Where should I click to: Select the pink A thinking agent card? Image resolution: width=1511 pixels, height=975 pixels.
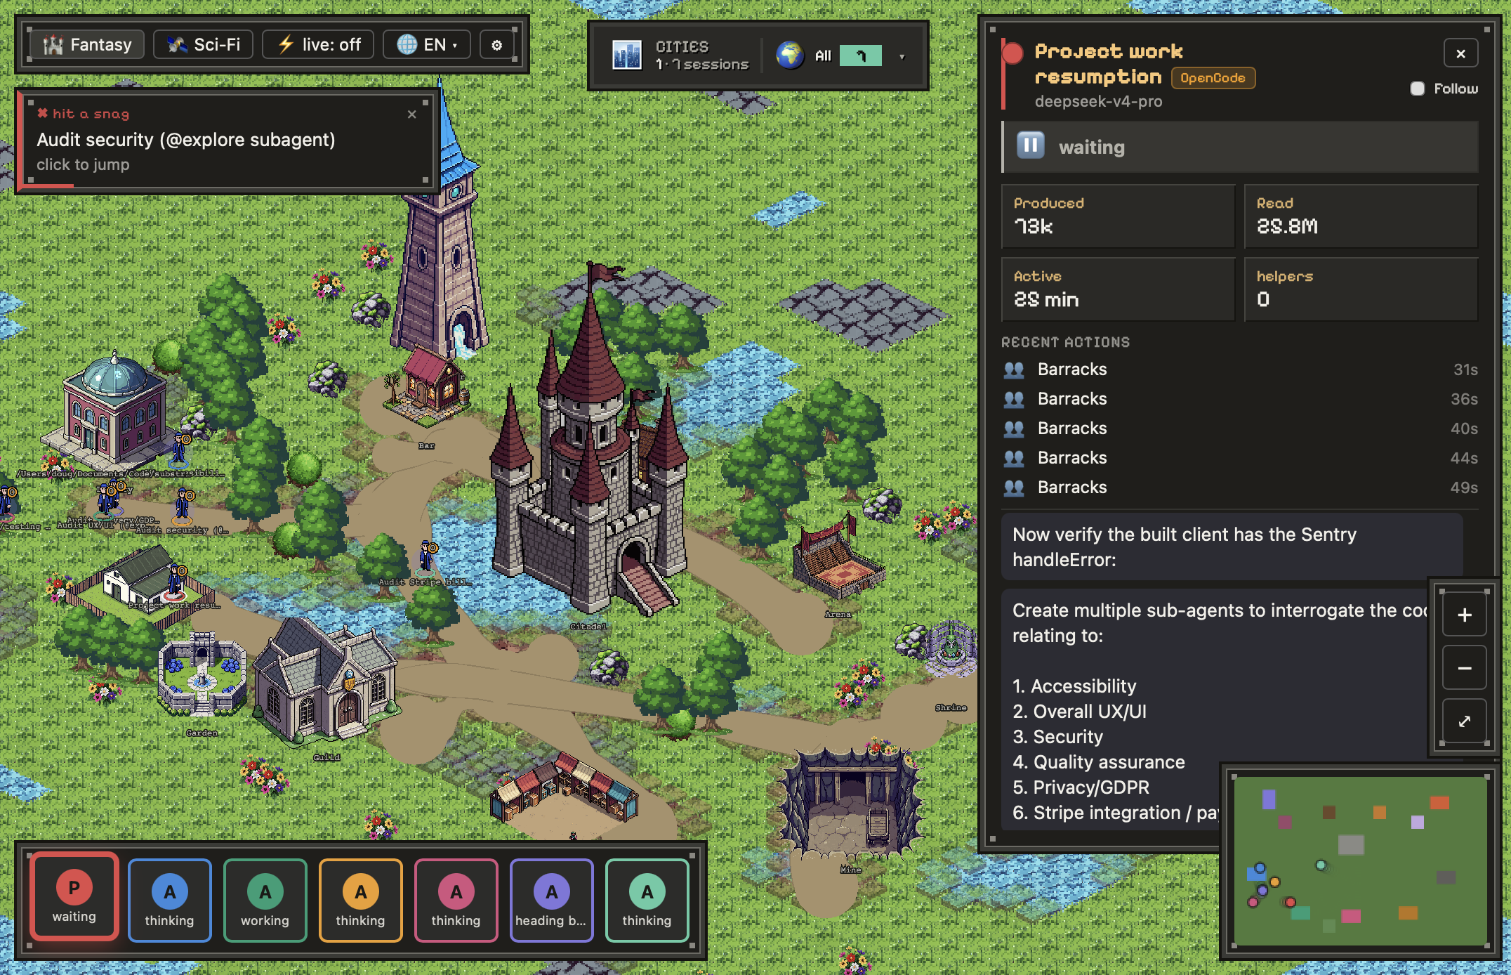click(456, 900)
